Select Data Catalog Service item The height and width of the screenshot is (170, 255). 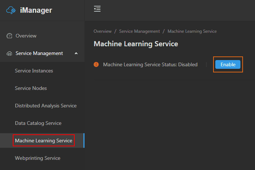pos(38,123)
